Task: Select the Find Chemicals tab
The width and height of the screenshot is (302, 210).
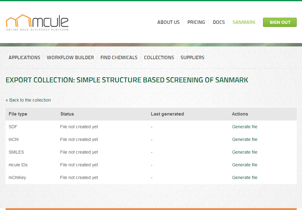Action: point(119,58)
